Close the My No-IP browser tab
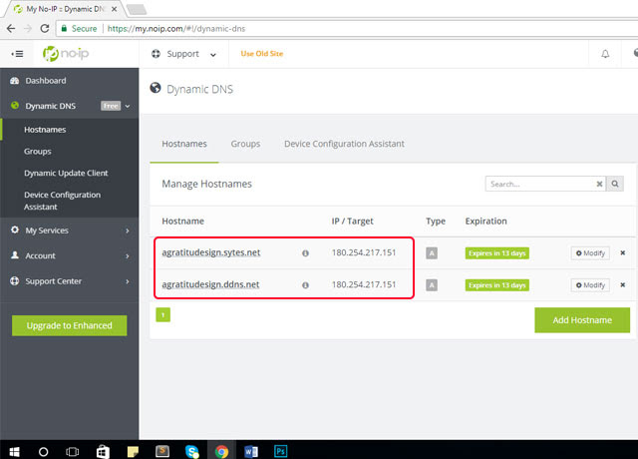 (x=115, y=9)
